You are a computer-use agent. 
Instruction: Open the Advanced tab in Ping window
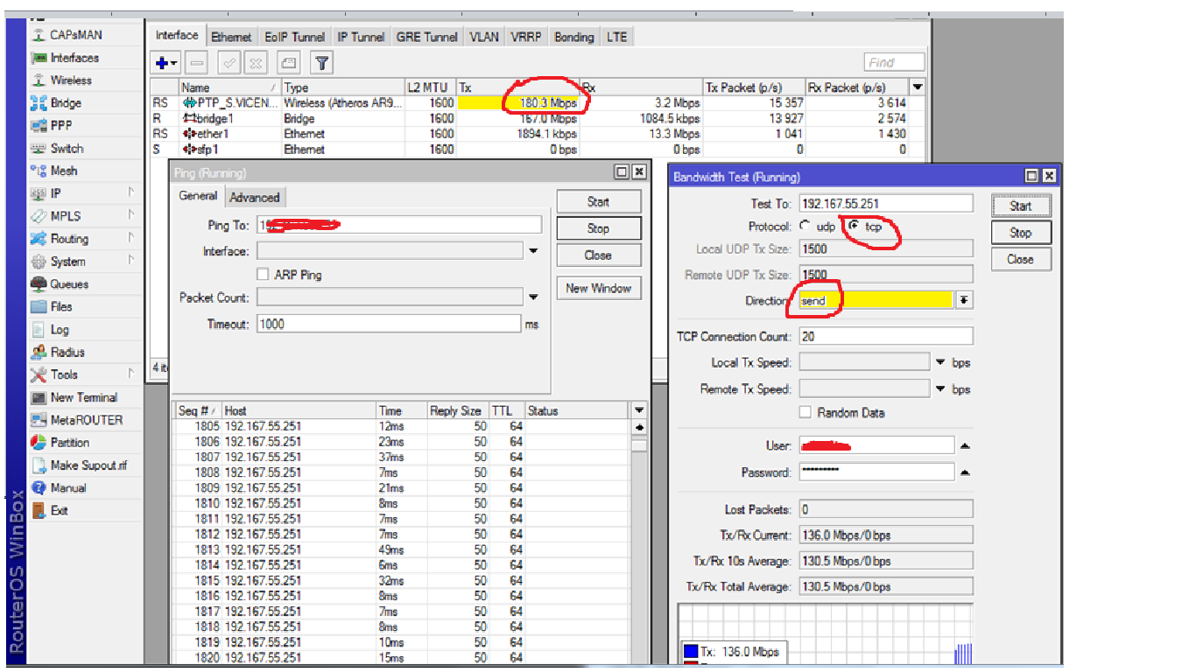point(255,198)
